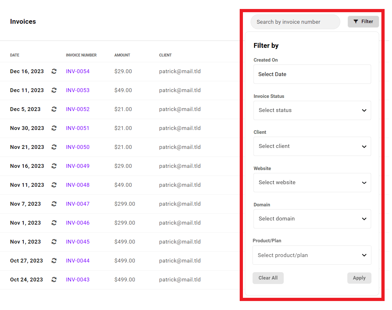Click the $21.00 amount for INV-0052
Viewport: 392px width, 310px height.
123,109
